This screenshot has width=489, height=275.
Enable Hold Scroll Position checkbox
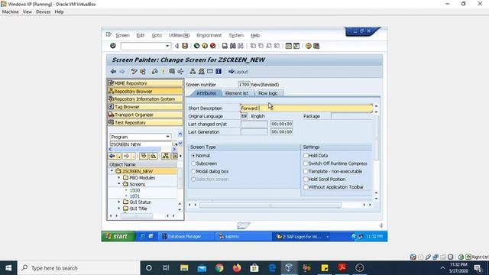[306, 180]
